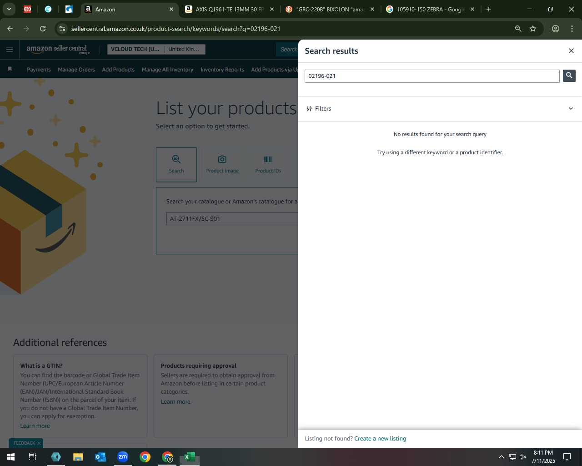This screenshot has height=466, width=582.
Task: Select the Product IDs option tile
Action: pos(268,164)
